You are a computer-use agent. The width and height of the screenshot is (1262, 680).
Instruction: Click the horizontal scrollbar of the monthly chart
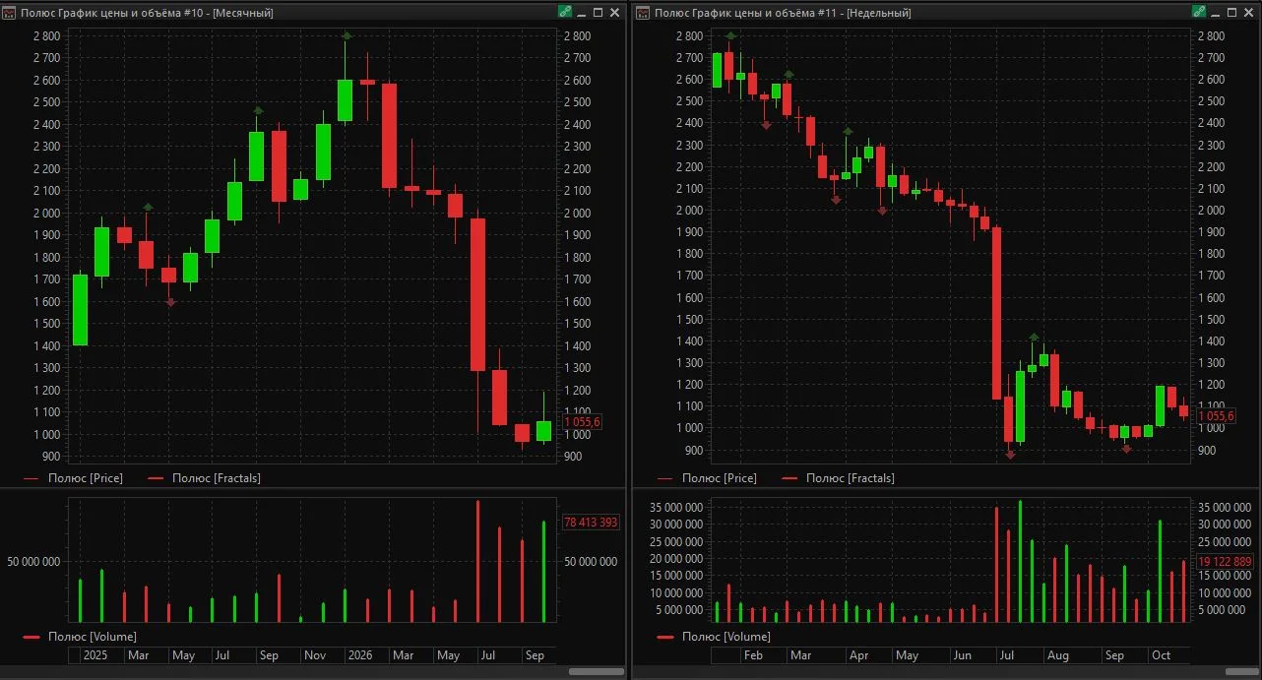[597, 671]
